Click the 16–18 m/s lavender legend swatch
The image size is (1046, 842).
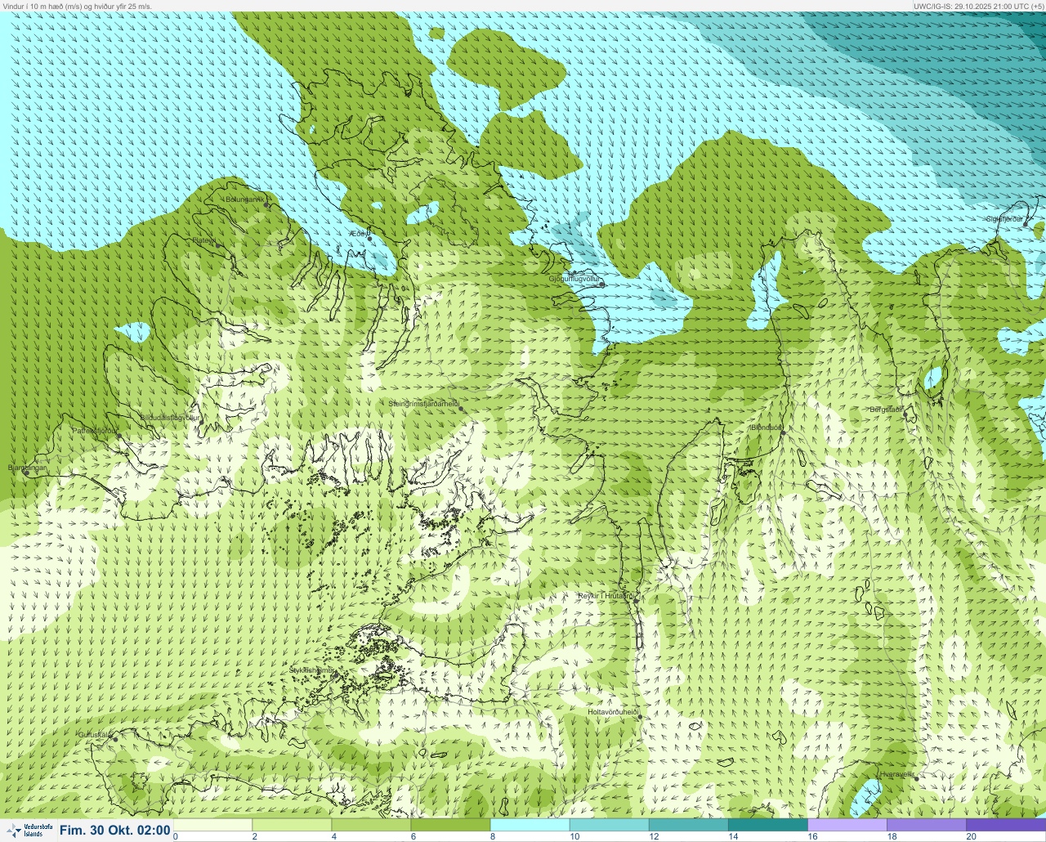click(x=847, y=825)
